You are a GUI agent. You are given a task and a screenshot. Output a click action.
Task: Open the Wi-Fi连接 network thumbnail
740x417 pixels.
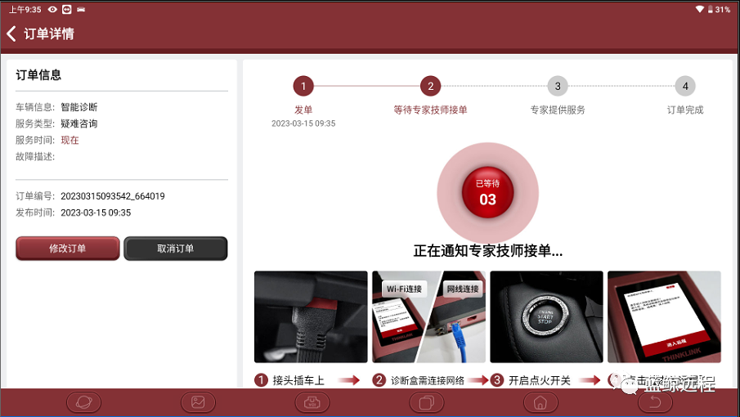tap(428, 316)
